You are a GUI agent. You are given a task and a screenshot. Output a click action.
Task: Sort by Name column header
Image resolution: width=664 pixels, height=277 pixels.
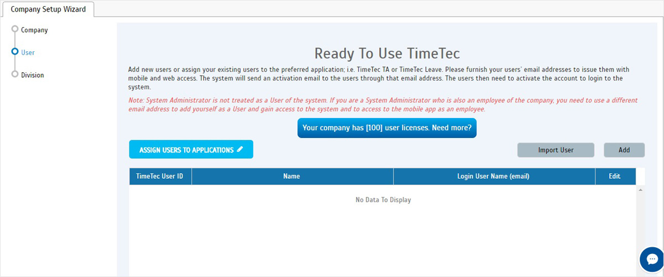(x=292, y=177)
